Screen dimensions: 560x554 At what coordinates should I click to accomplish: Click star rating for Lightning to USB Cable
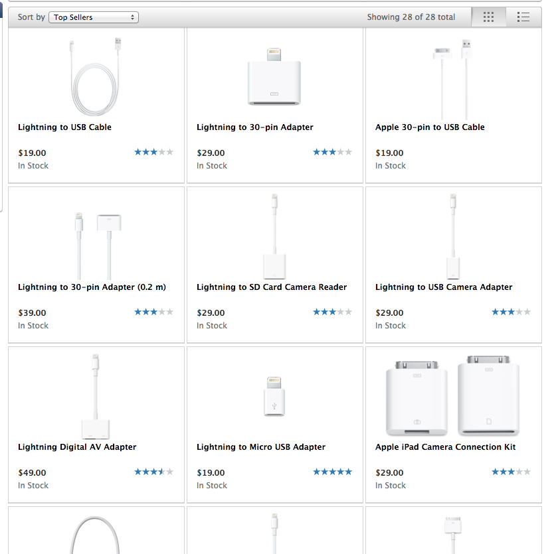[x=153, y=152]
